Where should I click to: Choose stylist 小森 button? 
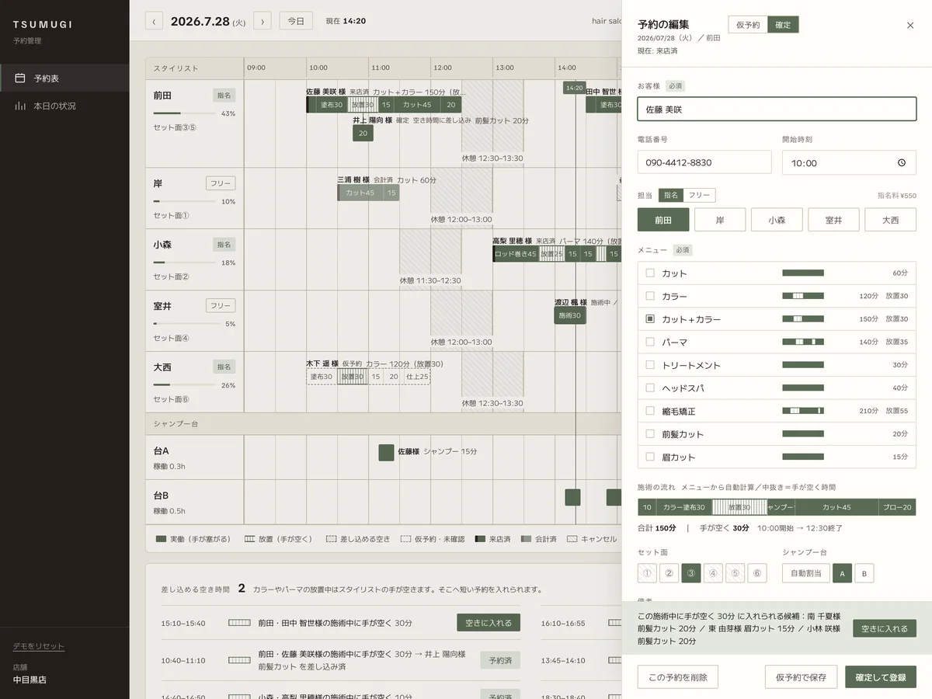tap(777, 220)
